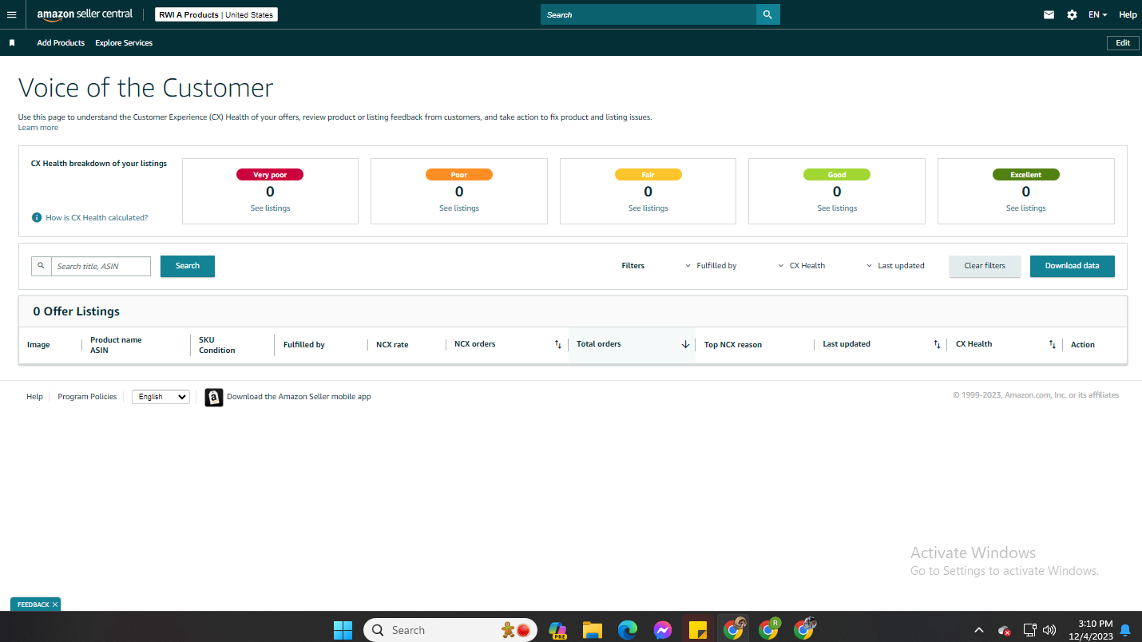
Task: Click the Excellent status badge
Action: [1026, 175]
